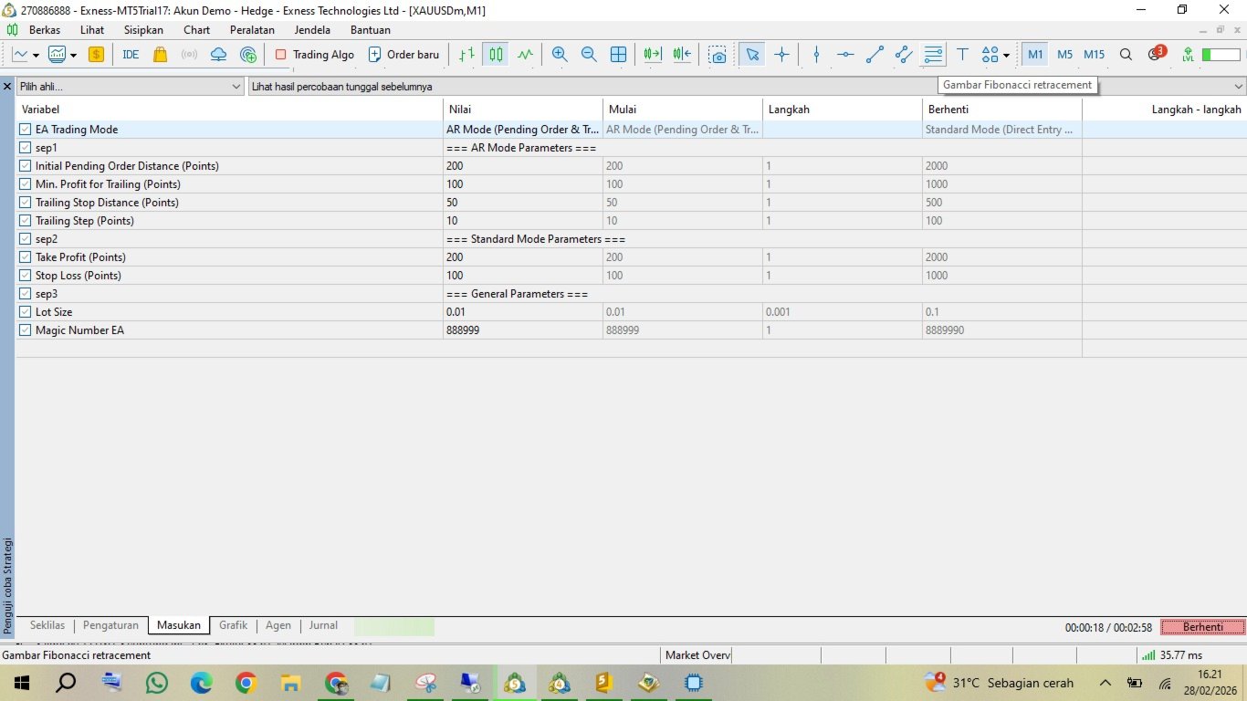Open the shapes objects dropdown arrow
The height and width of the screenshot is (701, 1247).
pyautogui.click(x=1006, y=55)
